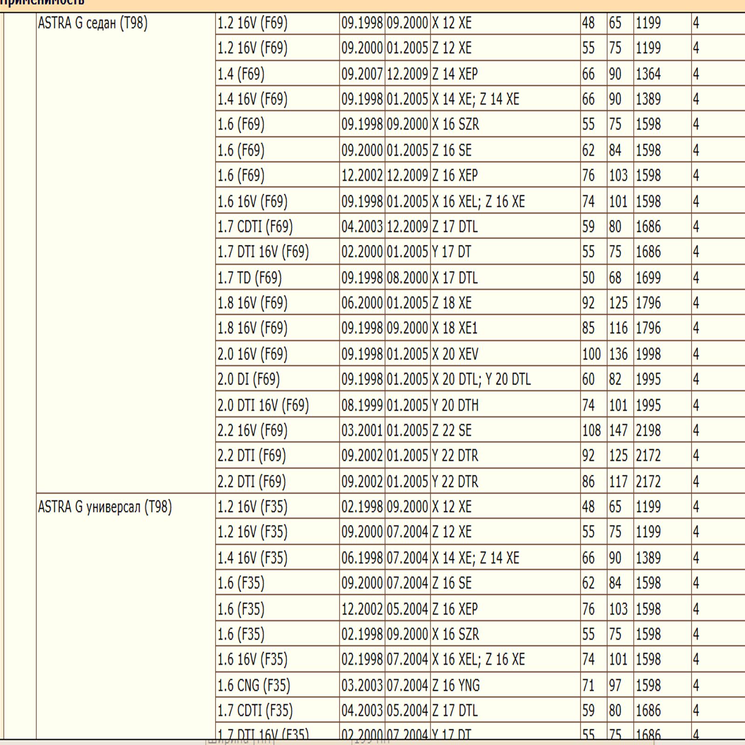Click the ASTRA G седан (T98) model cell
The image size is (745, 745).
coord(93,23)
